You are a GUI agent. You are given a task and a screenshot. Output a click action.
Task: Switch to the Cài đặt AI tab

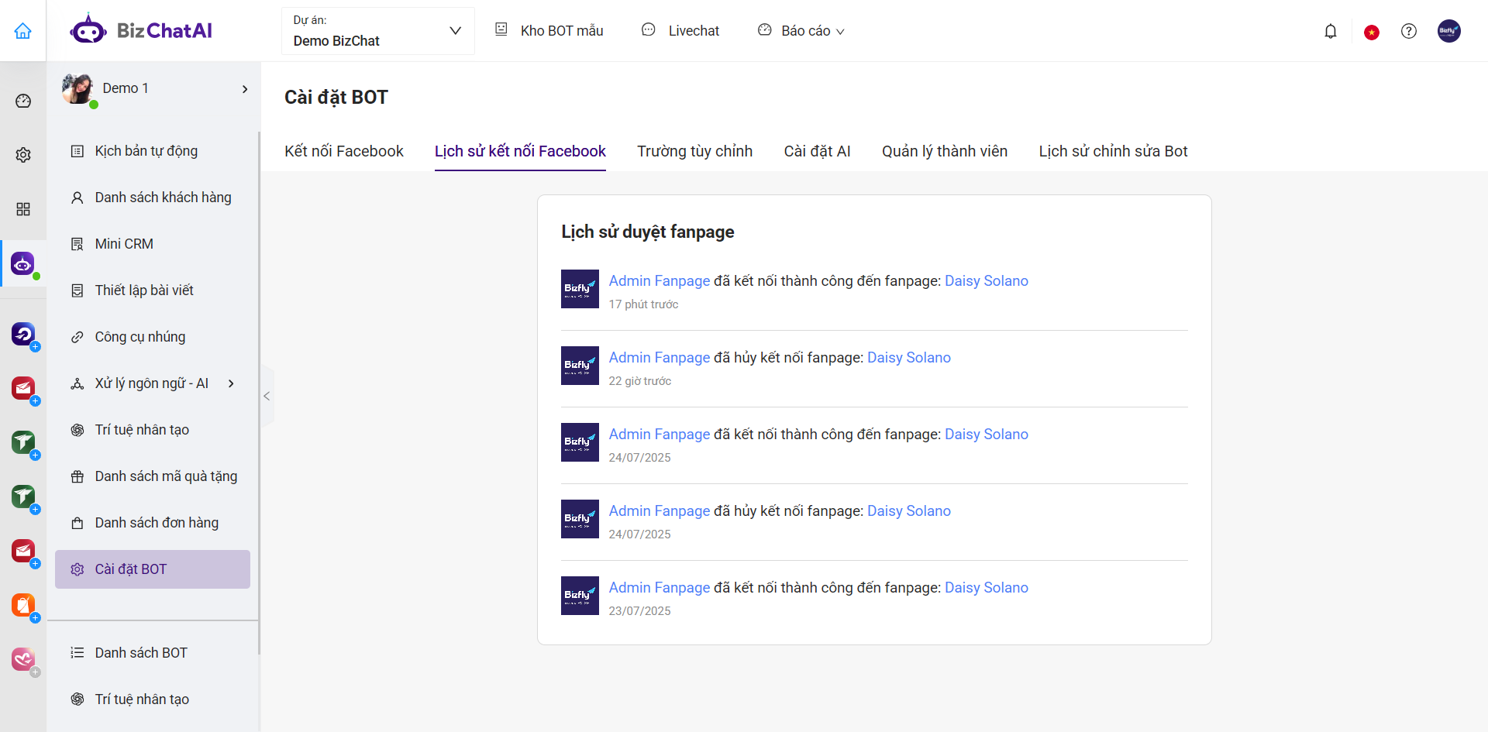pos(817,151)
